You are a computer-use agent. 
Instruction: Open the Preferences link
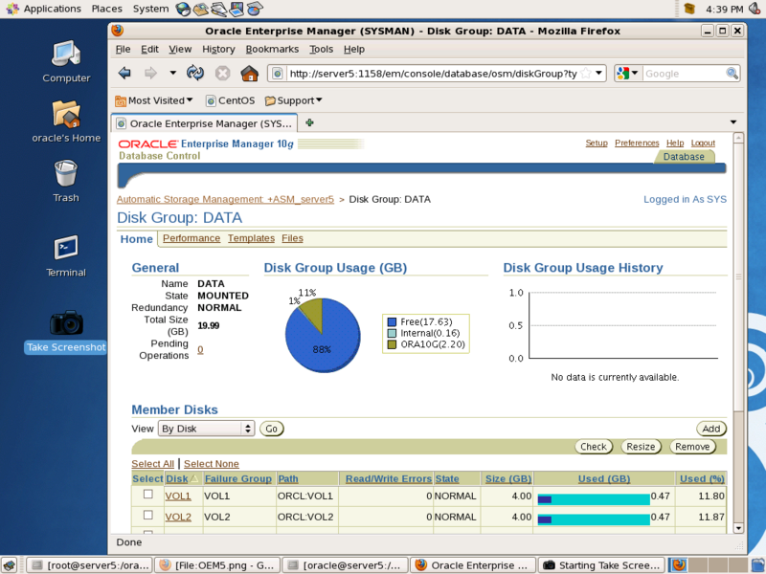tap(637, 143)
